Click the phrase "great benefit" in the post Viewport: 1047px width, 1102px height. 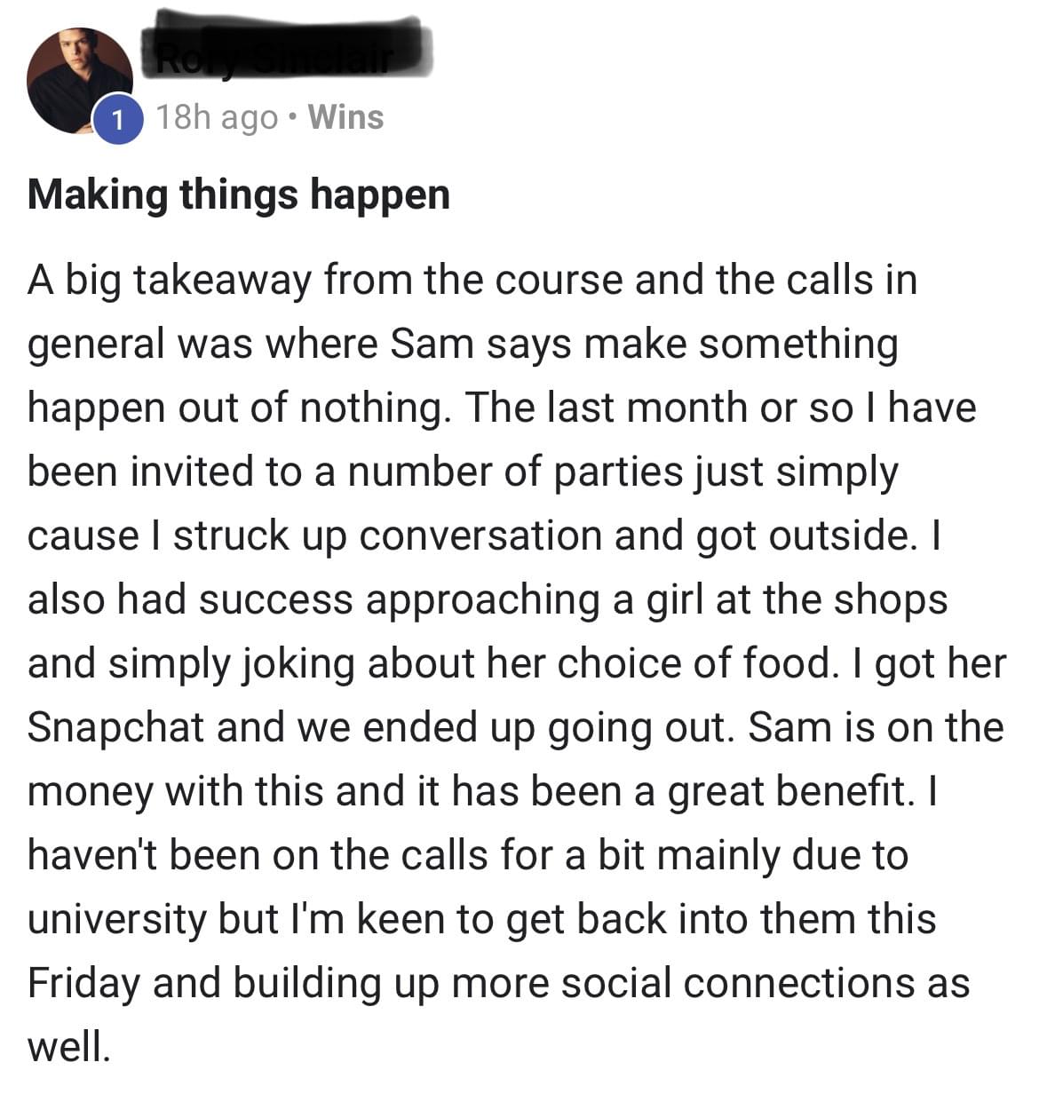(790, 791)
